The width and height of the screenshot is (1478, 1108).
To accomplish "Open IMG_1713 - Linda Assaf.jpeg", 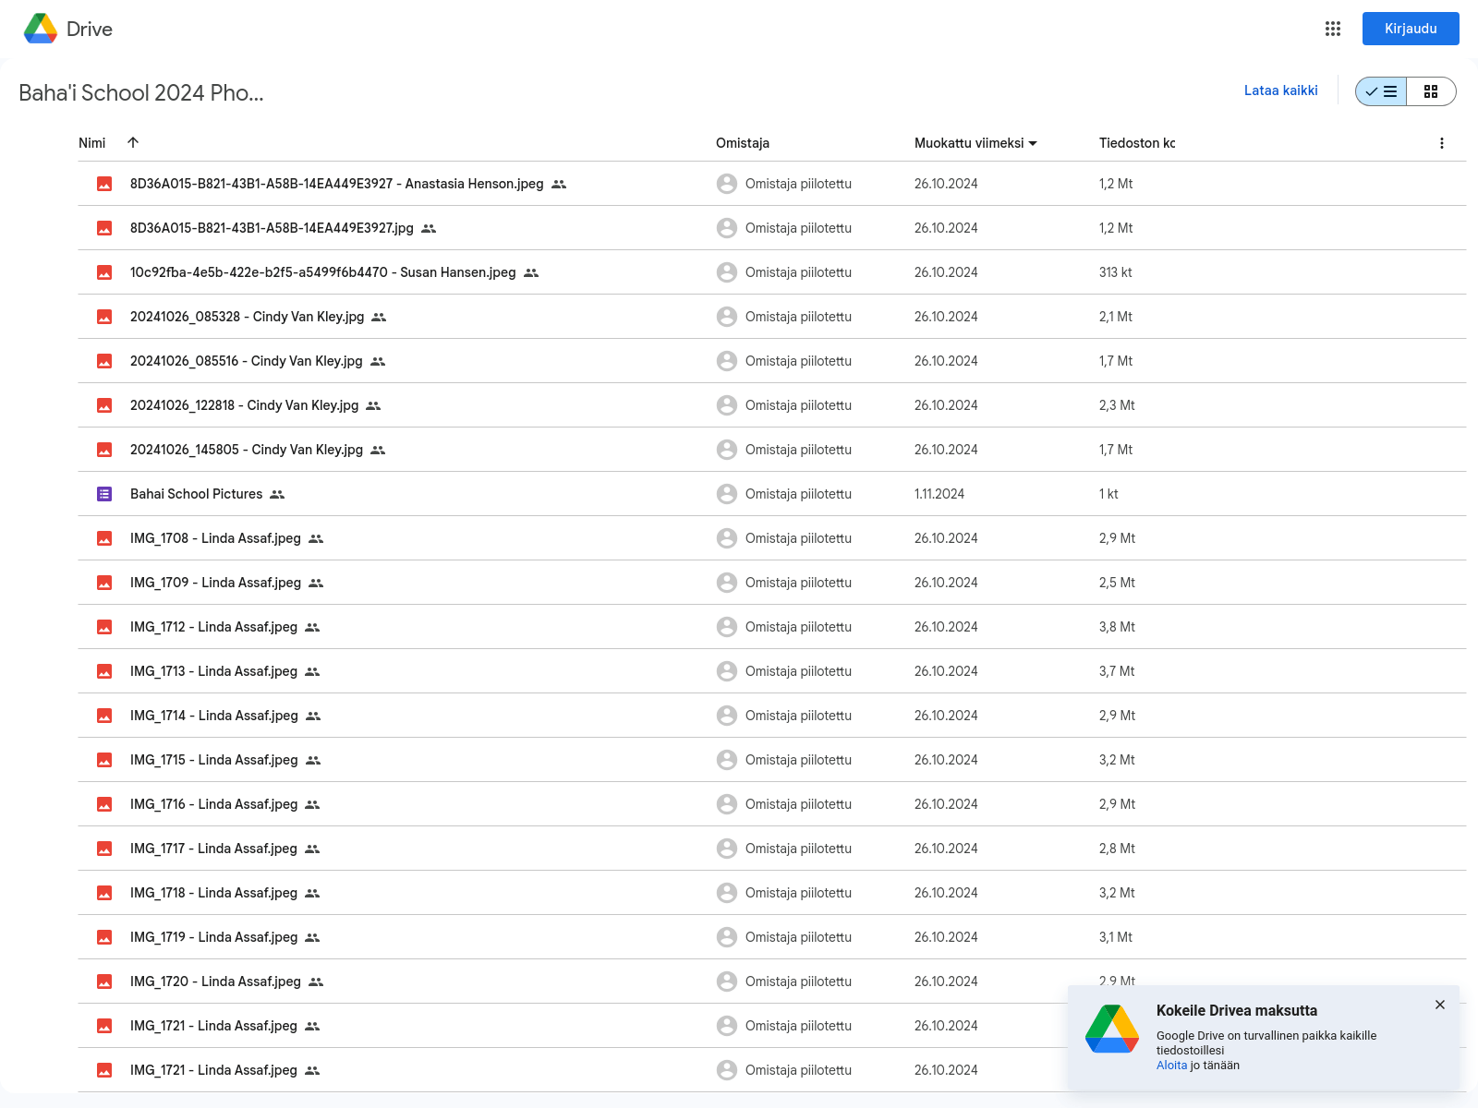I will pyautogui.click(x=213, y=671).
